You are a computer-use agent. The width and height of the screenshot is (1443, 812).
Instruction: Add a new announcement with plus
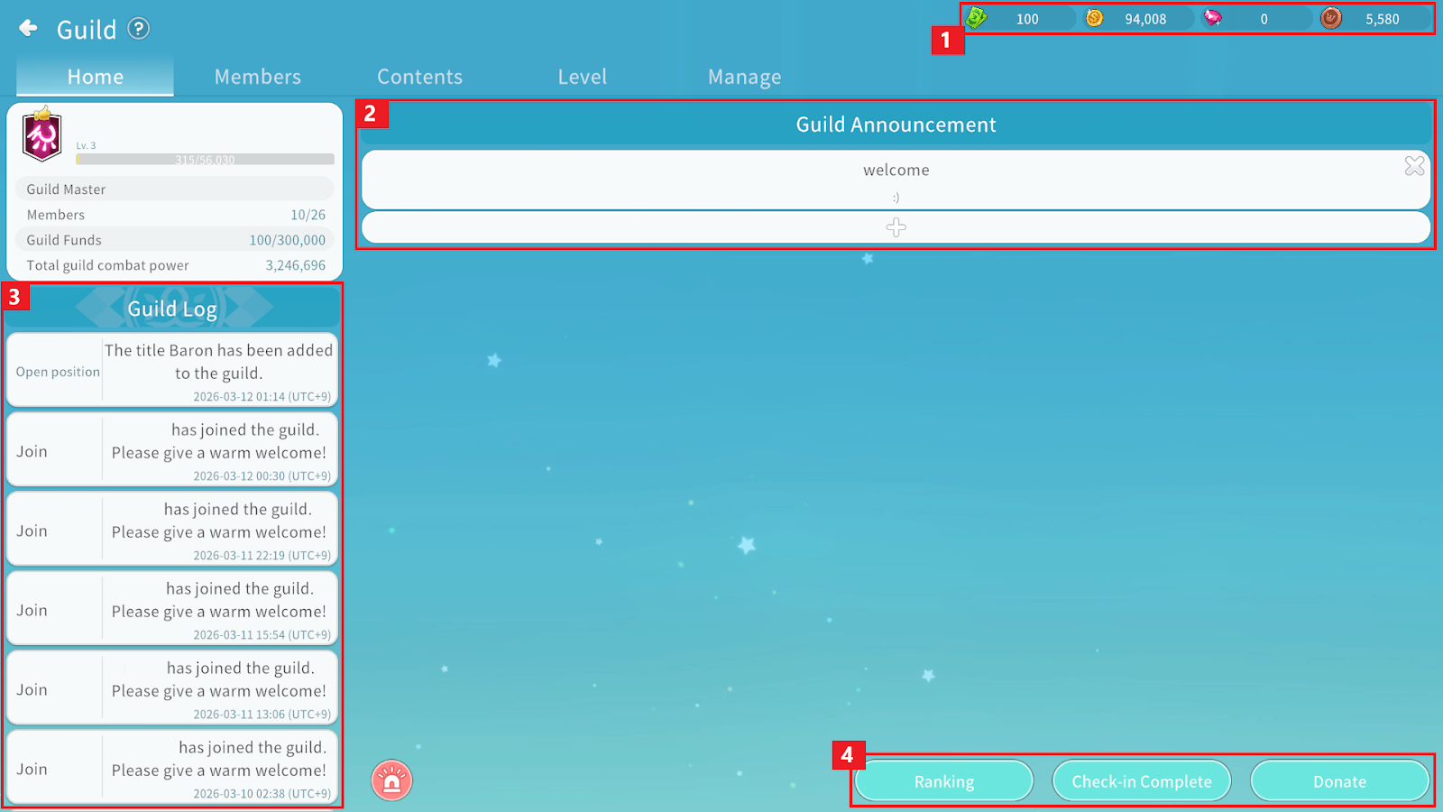(x=896, y=227)
